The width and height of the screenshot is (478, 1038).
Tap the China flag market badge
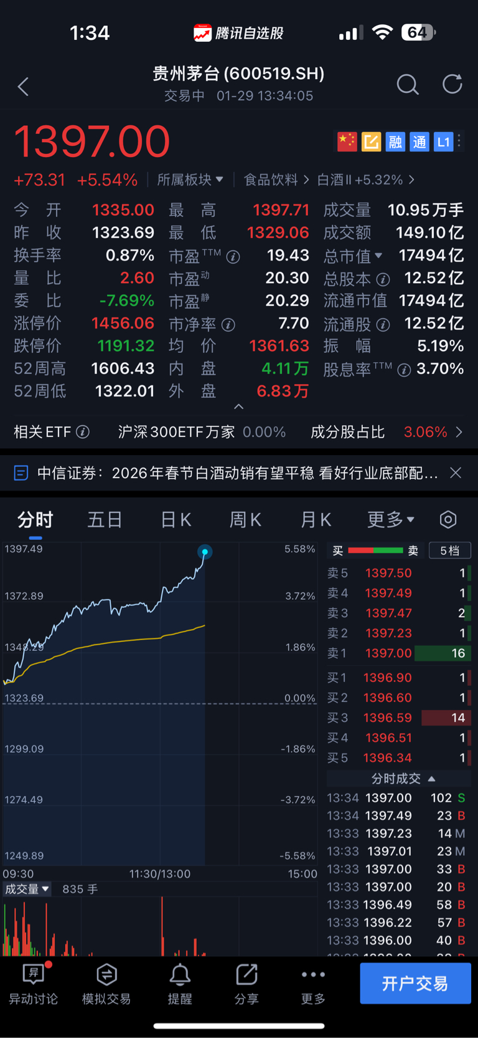coord(347,142)
